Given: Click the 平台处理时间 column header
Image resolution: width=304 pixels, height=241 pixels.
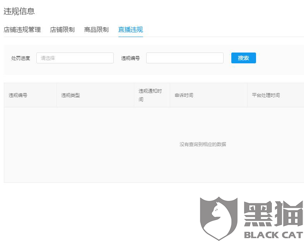Looking at the screenshot, I should coord(266,95).
